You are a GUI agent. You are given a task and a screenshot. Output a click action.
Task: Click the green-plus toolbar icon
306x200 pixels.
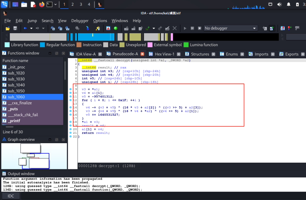(x=148, y=28)
